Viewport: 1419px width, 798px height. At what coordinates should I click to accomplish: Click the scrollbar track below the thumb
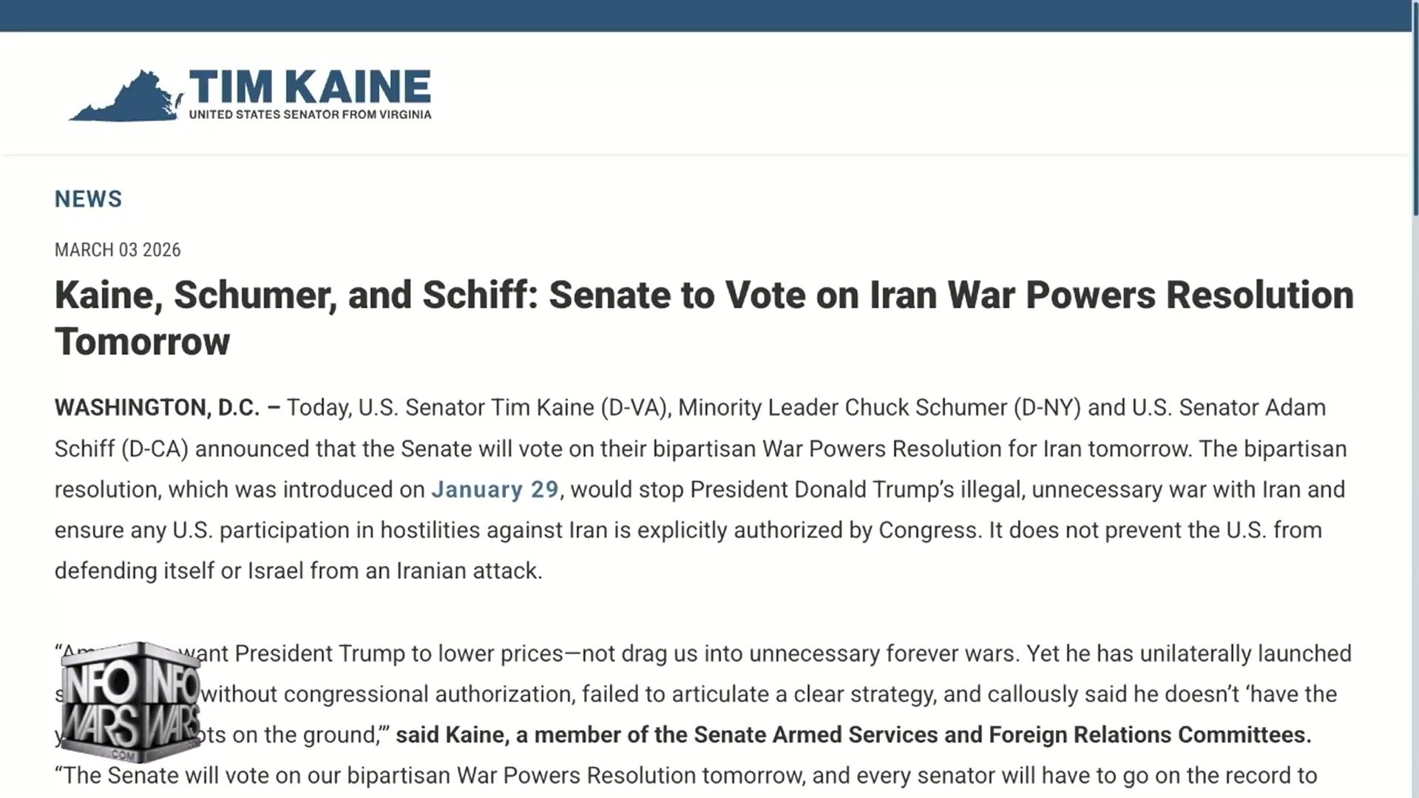1415,517
